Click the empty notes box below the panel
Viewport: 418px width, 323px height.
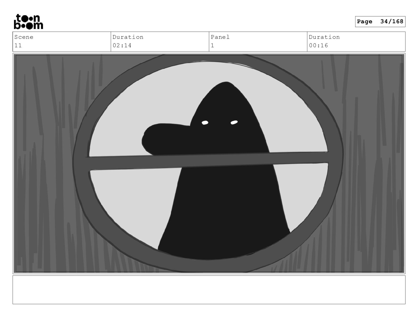(209, 290)
